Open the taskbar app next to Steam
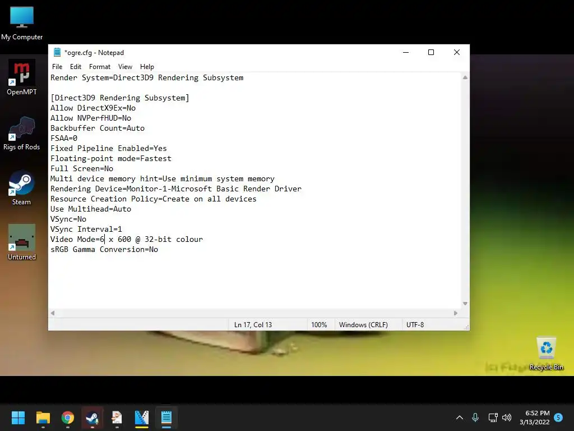 [x=117, y=418]
